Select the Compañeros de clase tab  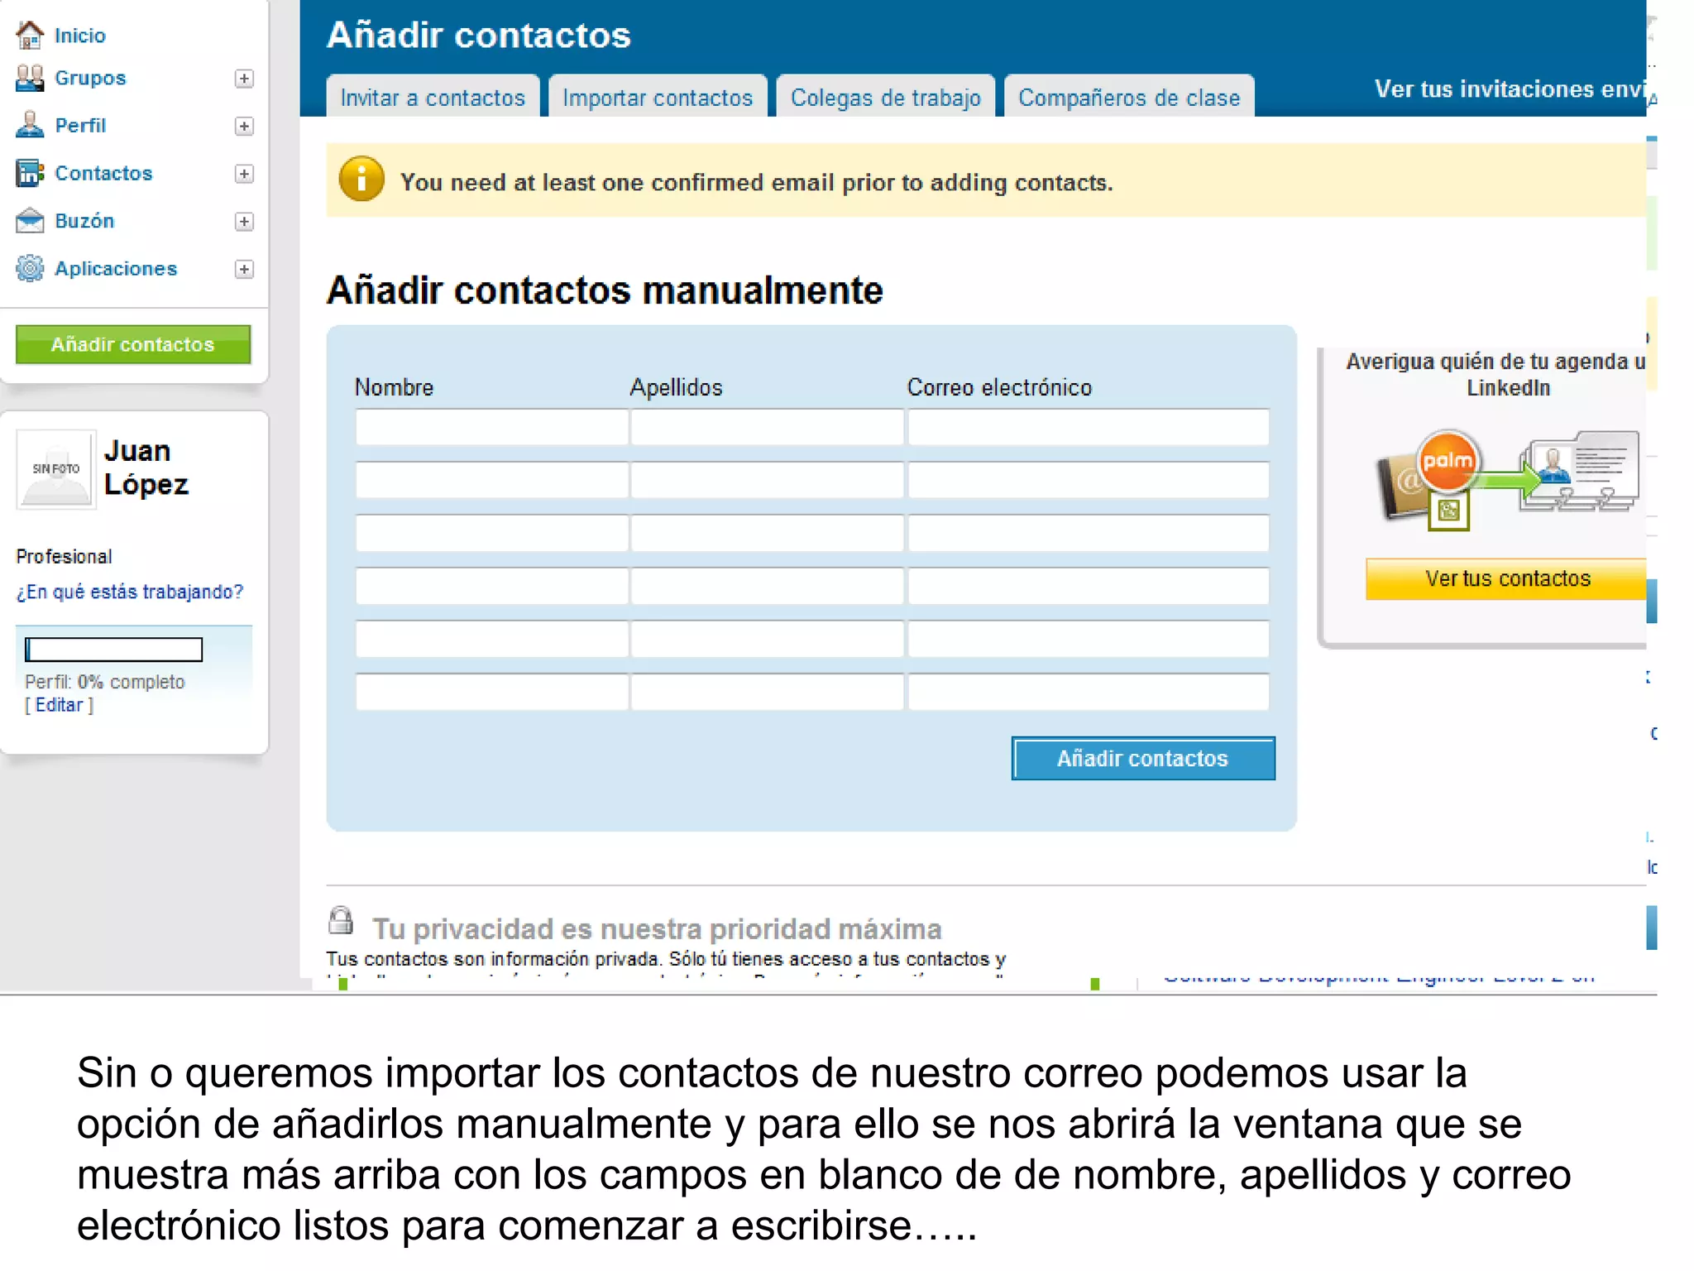1129,97
